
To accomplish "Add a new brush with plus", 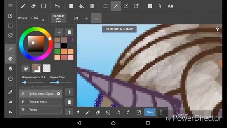I will (x=69, y=92).
